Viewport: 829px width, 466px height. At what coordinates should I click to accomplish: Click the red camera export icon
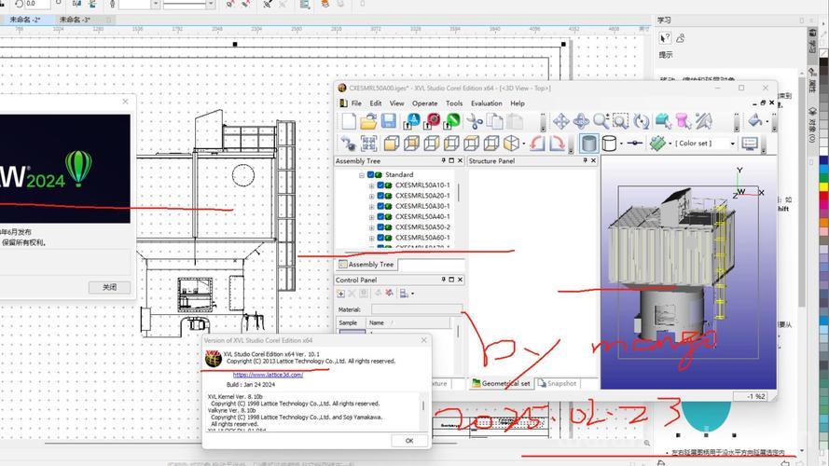click(x=433, y=121)
